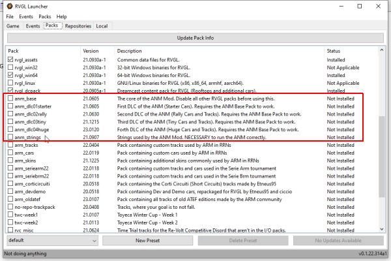Open the File menu

pos(10,16)
